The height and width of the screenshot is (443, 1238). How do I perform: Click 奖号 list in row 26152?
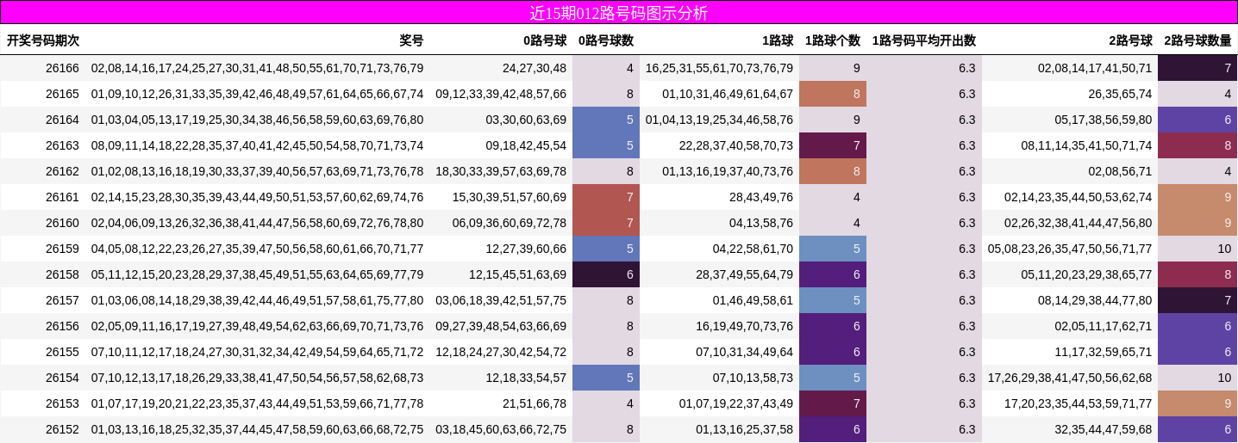[x=258, y=429]
